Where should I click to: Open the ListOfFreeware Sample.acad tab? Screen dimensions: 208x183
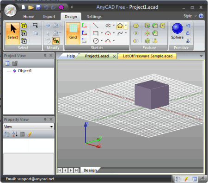147,56
